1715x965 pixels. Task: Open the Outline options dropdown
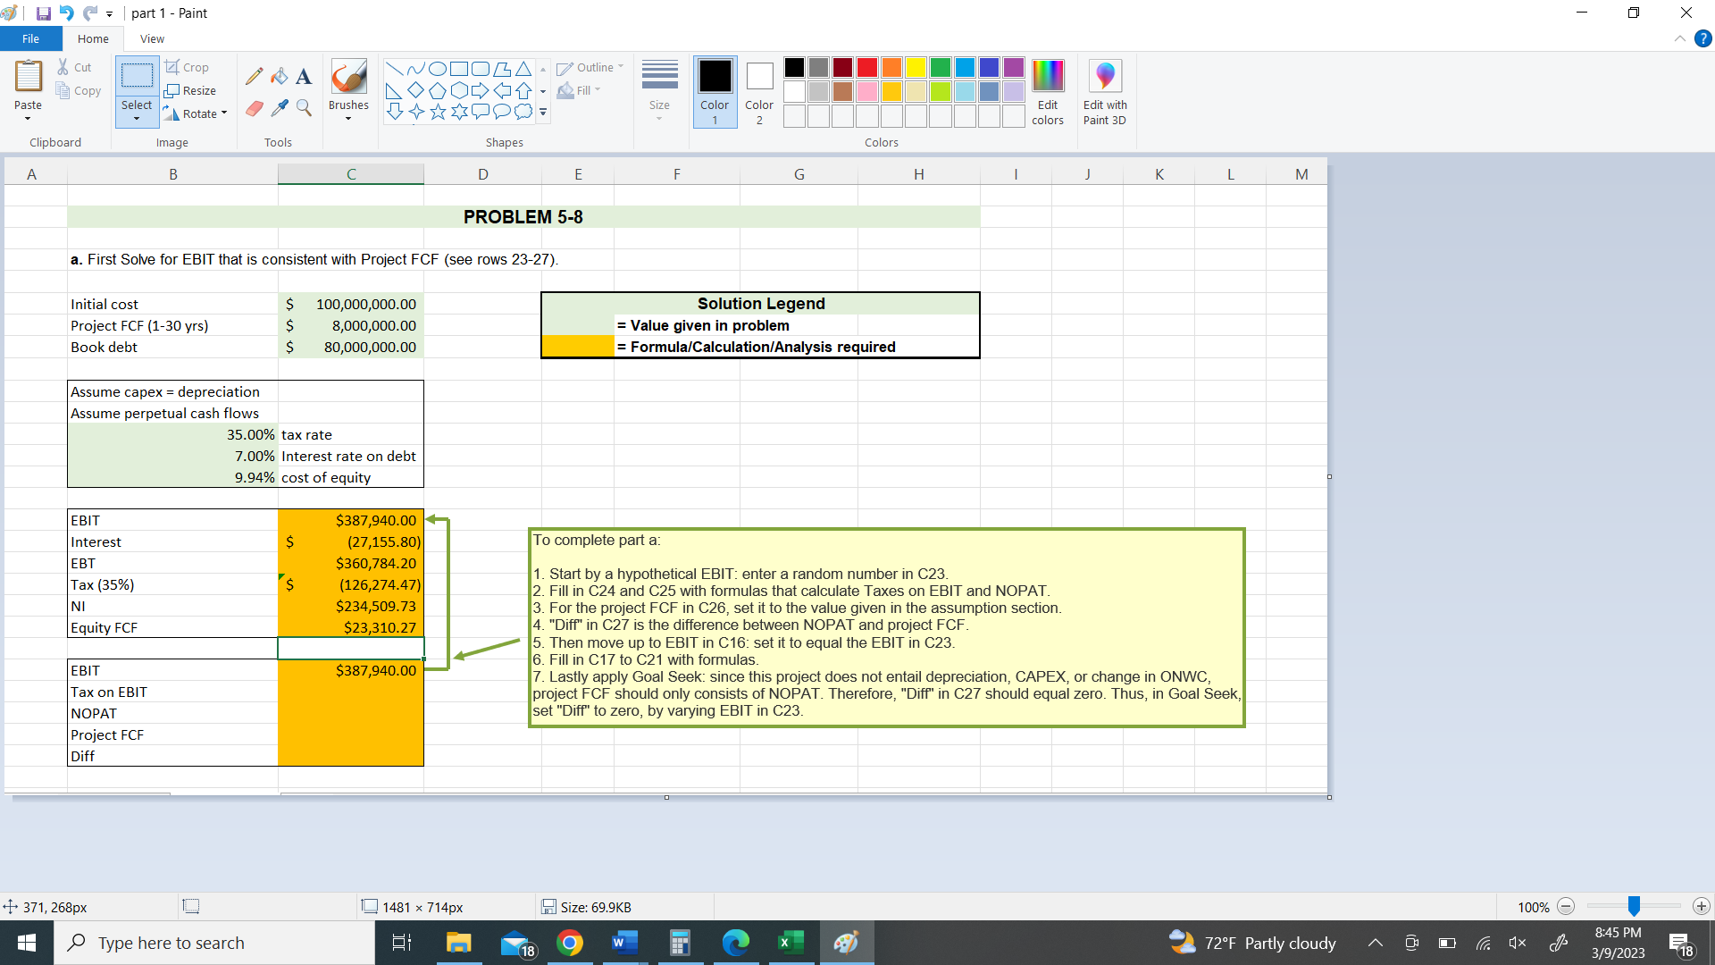618,67
